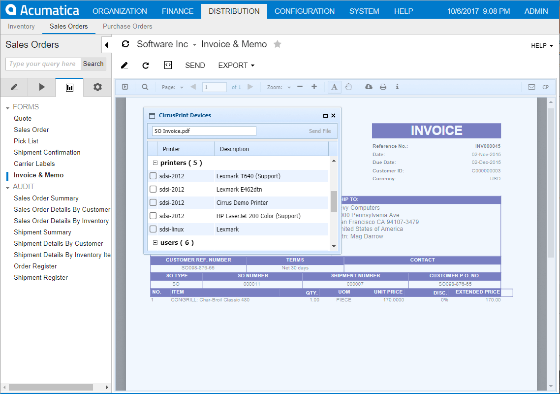The width and height of the screenshot is (560, 394).
Task: Click the cloud download icon
Action: 369,87
